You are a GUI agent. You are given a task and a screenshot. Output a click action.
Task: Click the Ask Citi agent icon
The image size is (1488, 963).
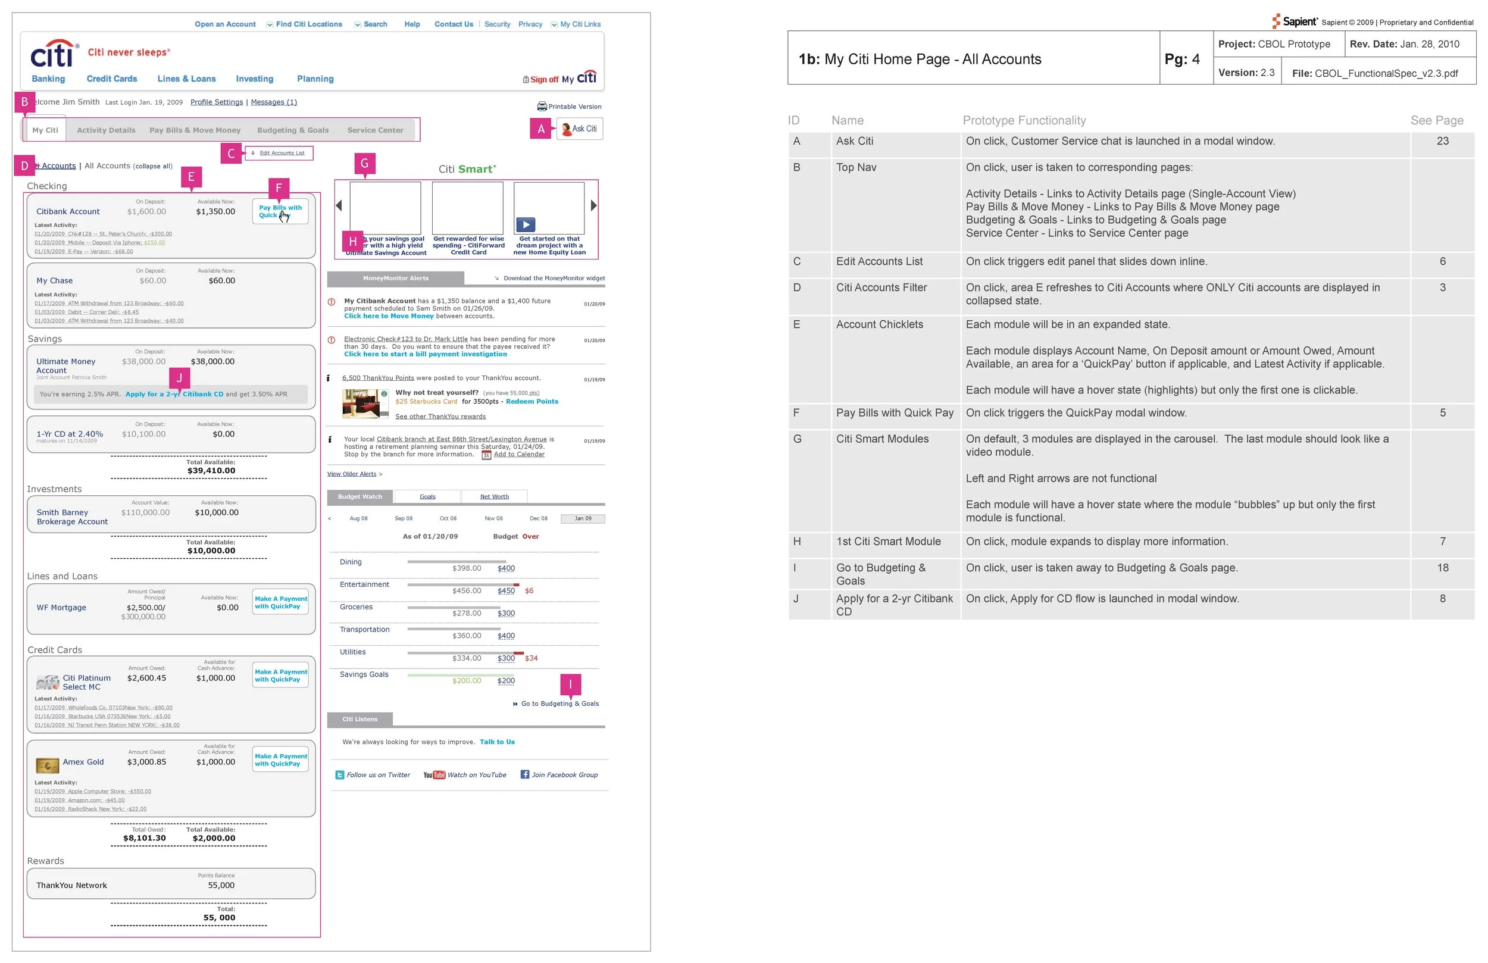(x=567, y=129)
